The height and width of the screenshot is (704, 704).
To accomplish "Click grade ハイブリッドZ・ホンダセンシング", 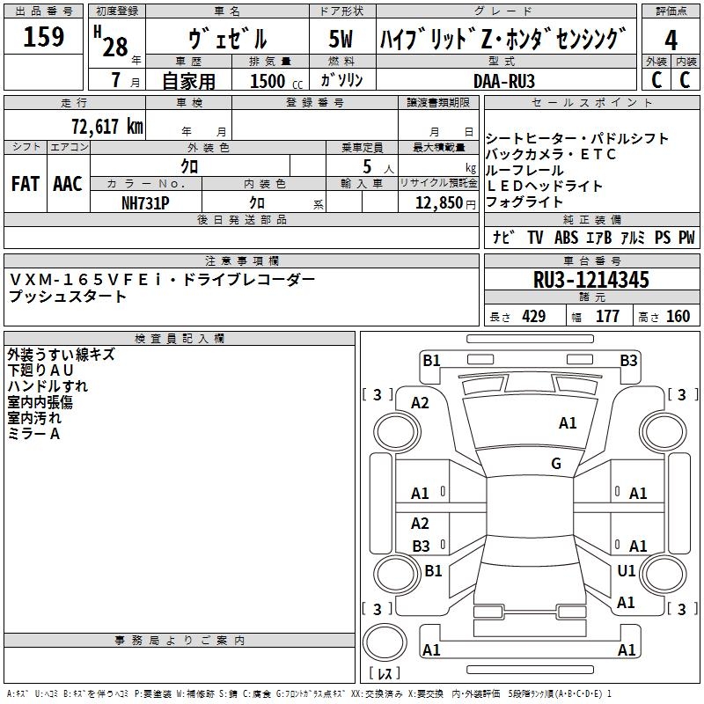I will click(503, 39).
